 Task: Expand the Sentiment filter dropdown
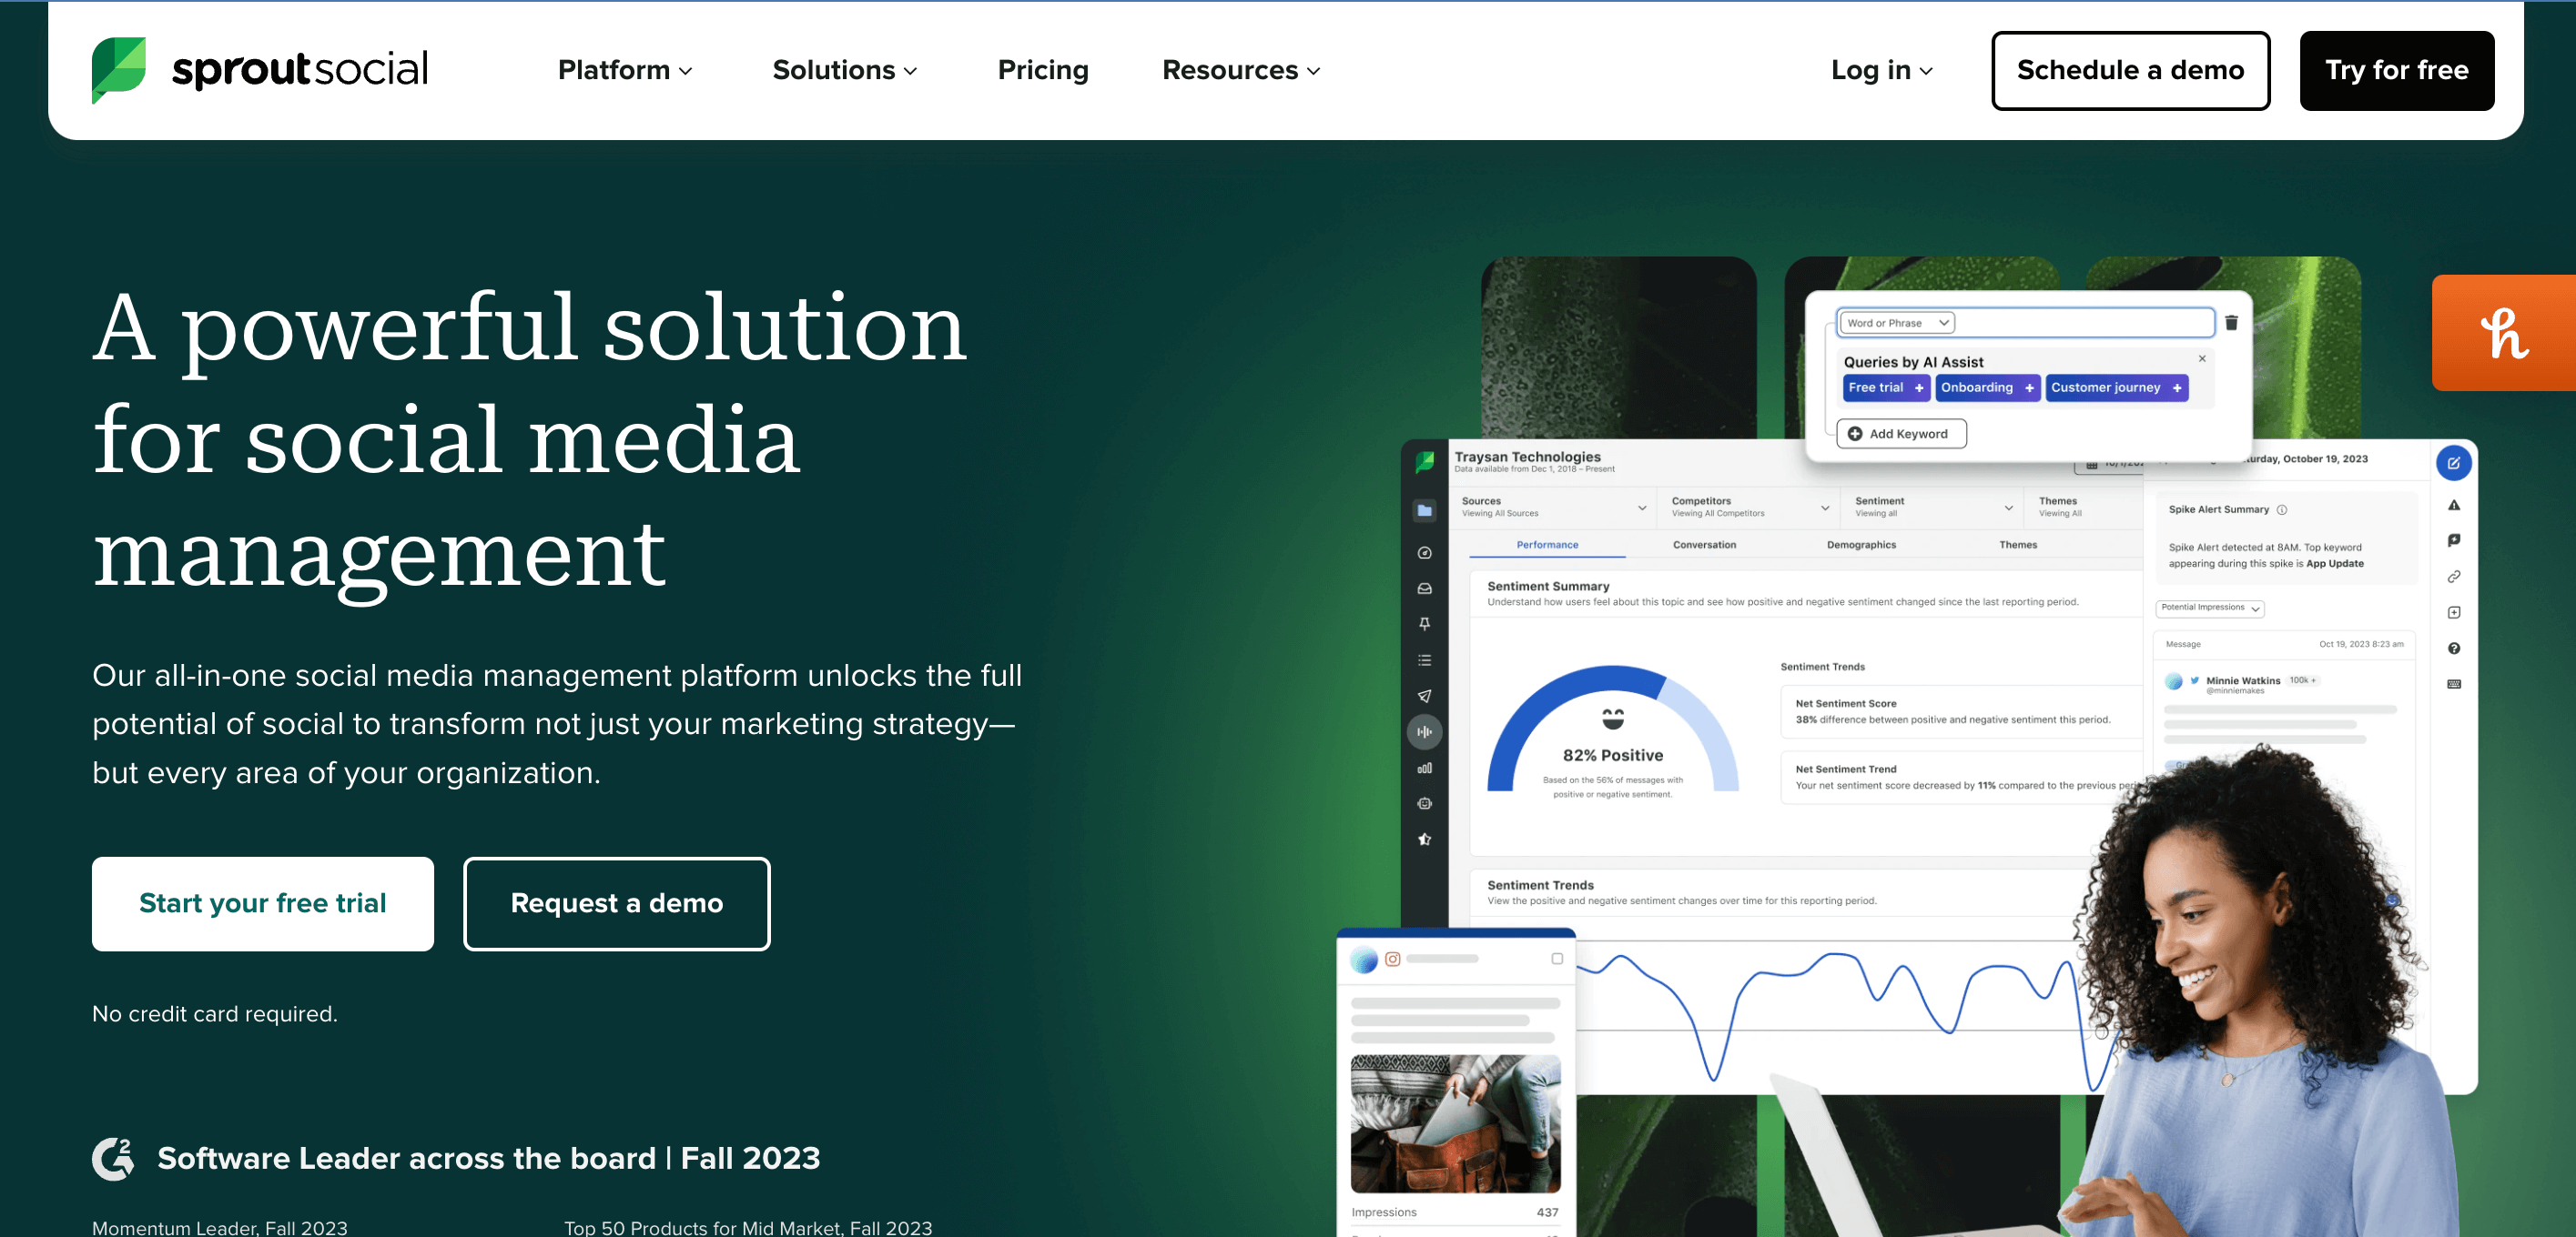(x=1932, y=507)
